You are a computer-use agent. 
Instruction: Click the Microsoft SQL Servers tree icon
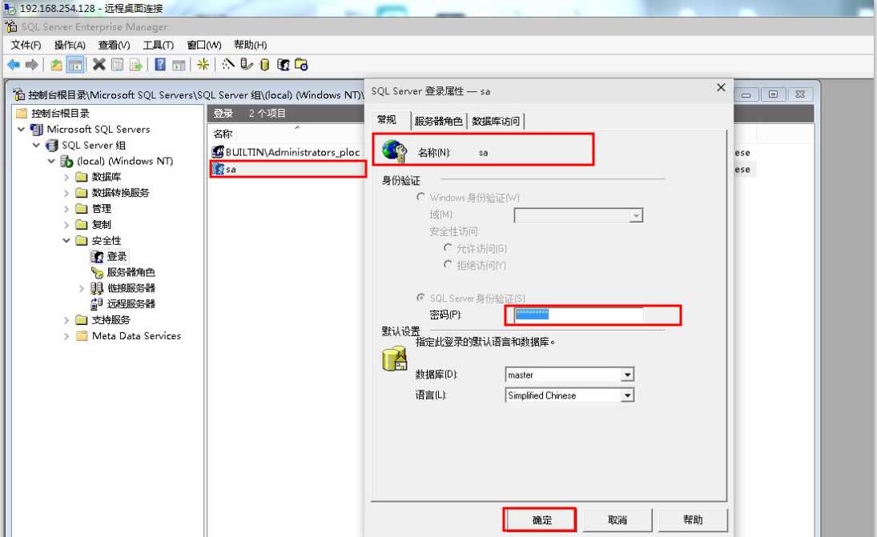37,129
